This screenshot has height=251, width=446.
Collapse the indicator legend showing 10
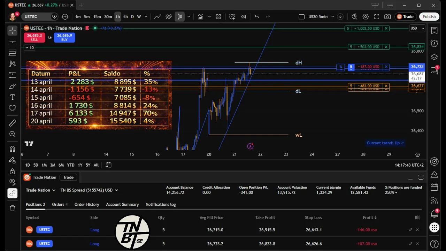pyautogui.click(x=29, y=47)
